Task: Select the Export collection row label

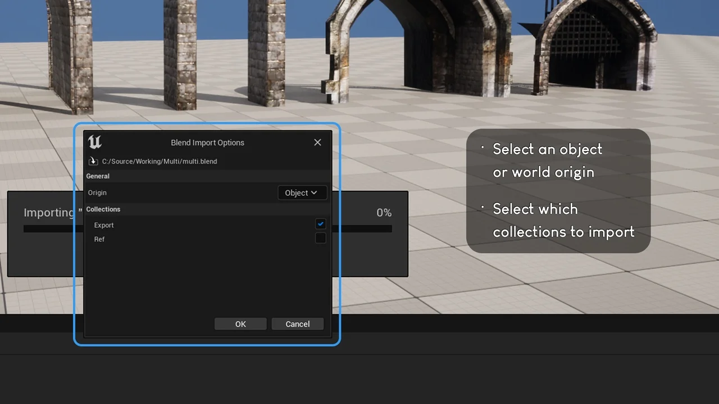Action: (104, 225)
